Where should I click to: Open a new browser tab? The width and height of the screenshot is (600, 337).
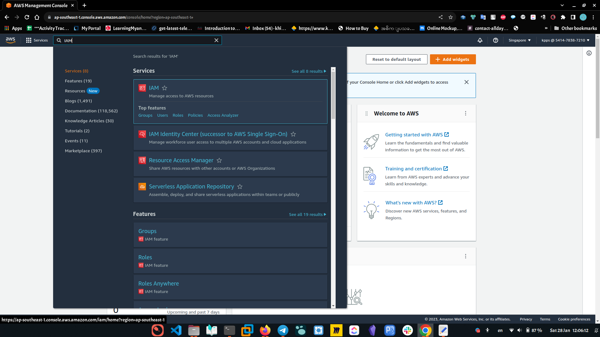[x=84, y=5]
